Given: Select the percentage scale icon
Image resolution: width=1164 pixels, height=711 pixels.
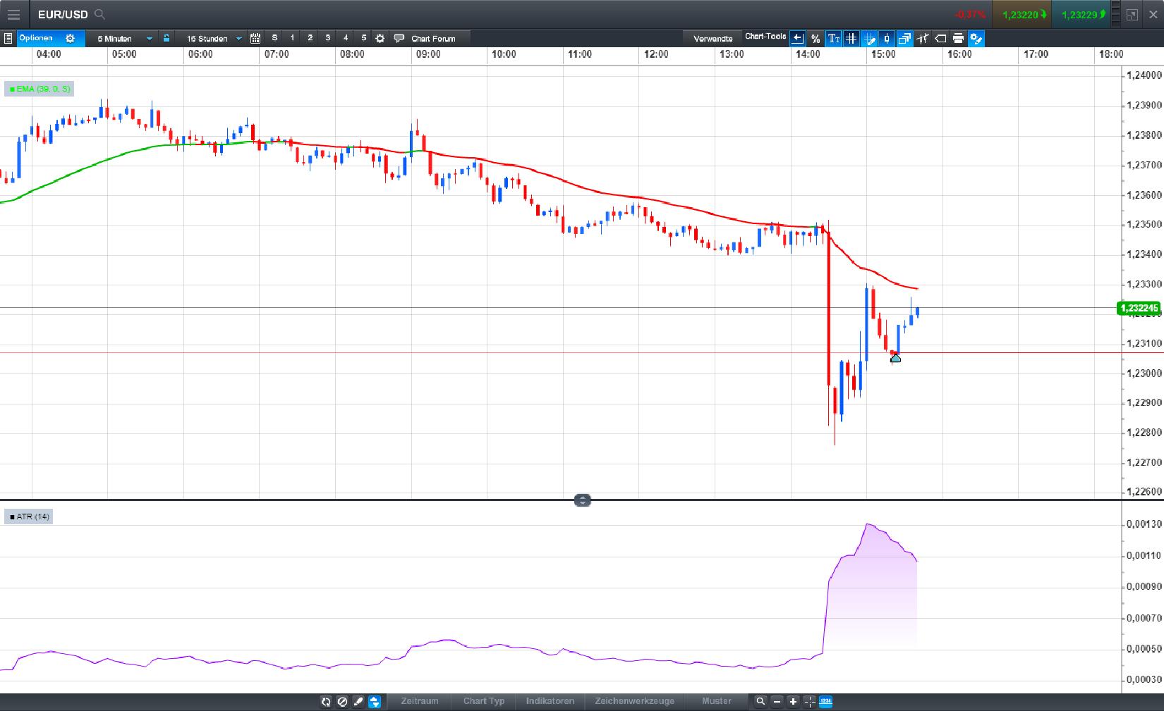Looking at the screenshot, I should click(x=816, y=39).
